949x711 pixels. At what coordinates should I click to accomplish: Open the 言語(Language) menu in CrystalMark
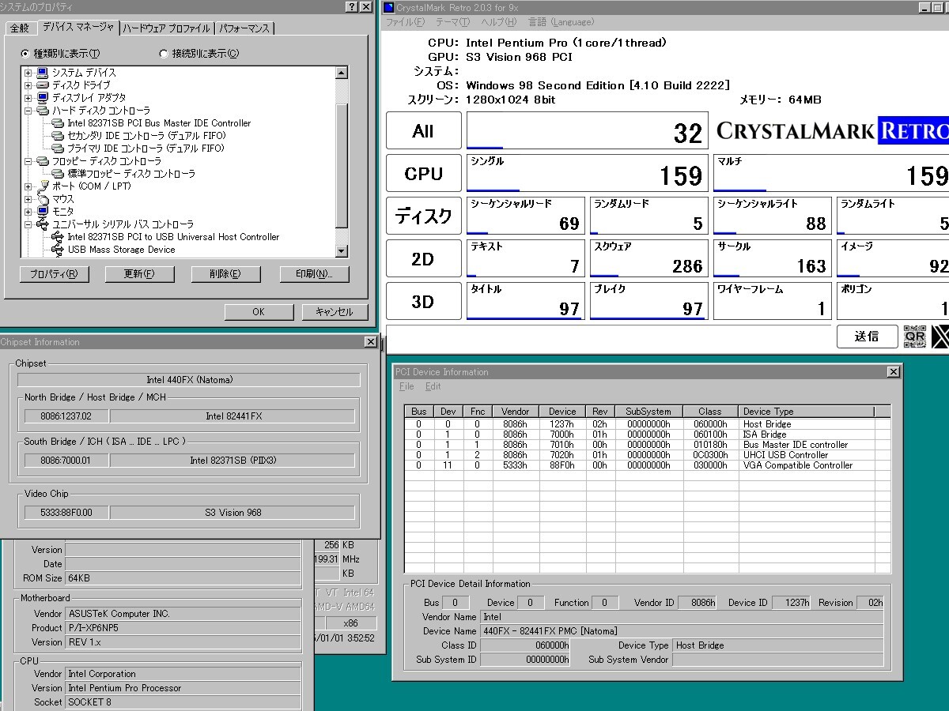pos(561,22)
